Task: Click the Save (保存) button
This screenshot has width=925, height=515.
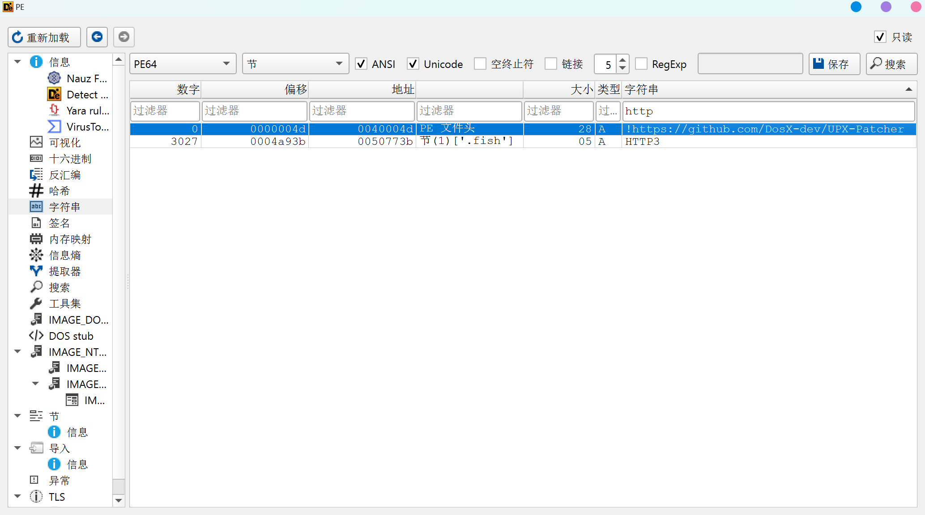Action: (x=834, y=64)
